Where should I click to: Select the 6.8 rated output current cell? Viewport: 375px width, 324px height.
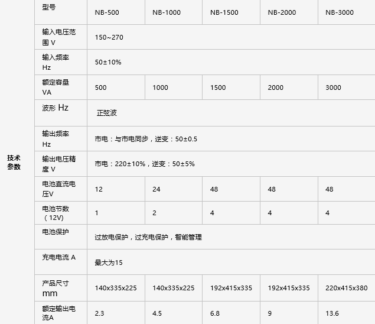(x=215, y=313)
